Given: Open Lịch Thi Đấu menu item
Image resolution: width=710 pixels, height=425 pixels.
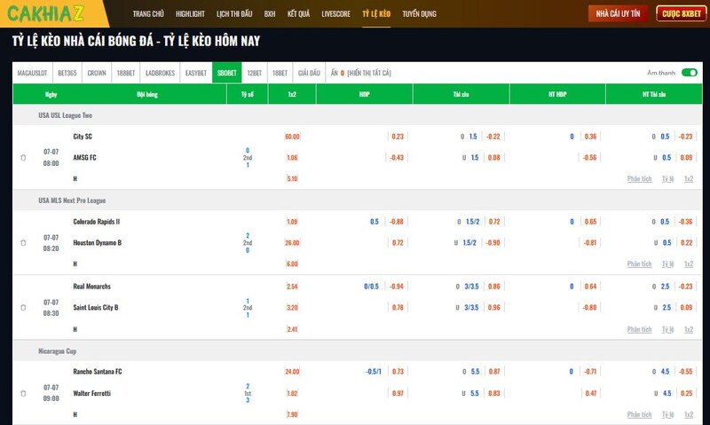Looking at the screenshot, I should pyautogui.click(x=234, y=13).
